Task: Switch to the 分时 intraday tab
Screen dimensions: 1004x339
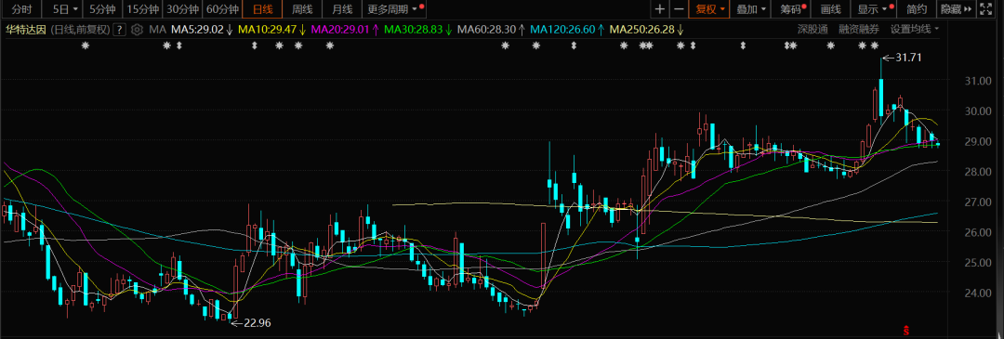Action: 21,9
